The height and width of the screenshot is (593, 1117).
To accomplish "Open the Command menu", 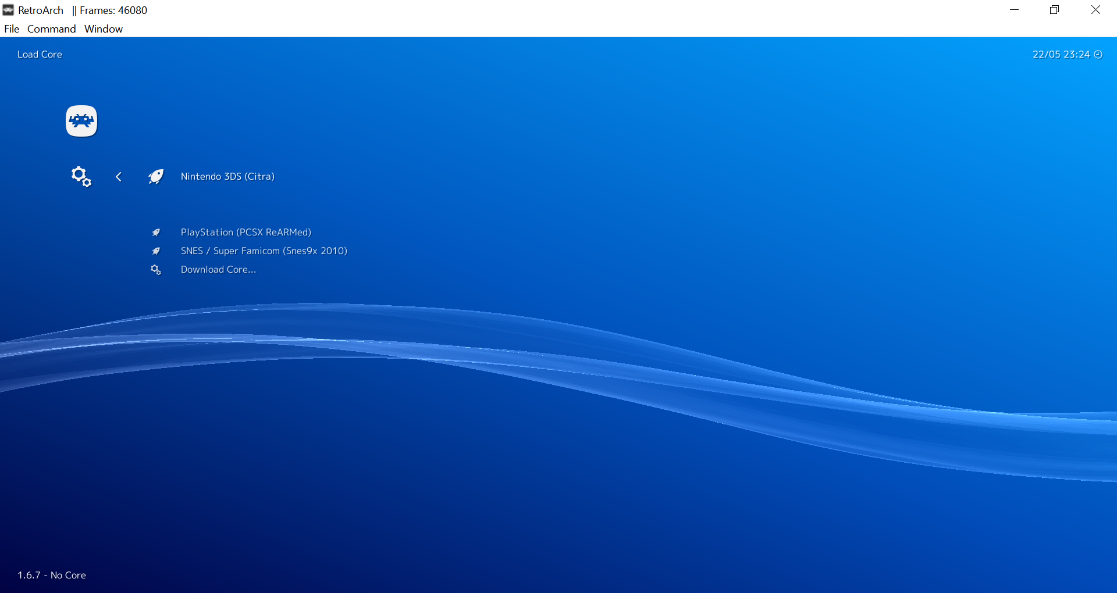I will [52, 29].
